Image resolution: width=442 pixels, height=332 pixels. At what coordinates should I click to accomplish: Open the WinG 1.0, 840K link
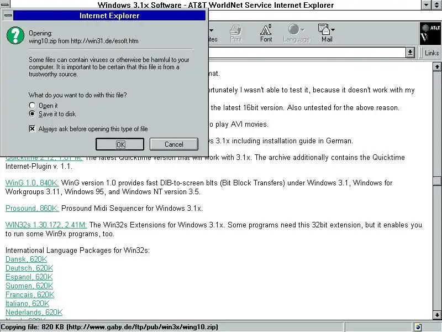32,183
